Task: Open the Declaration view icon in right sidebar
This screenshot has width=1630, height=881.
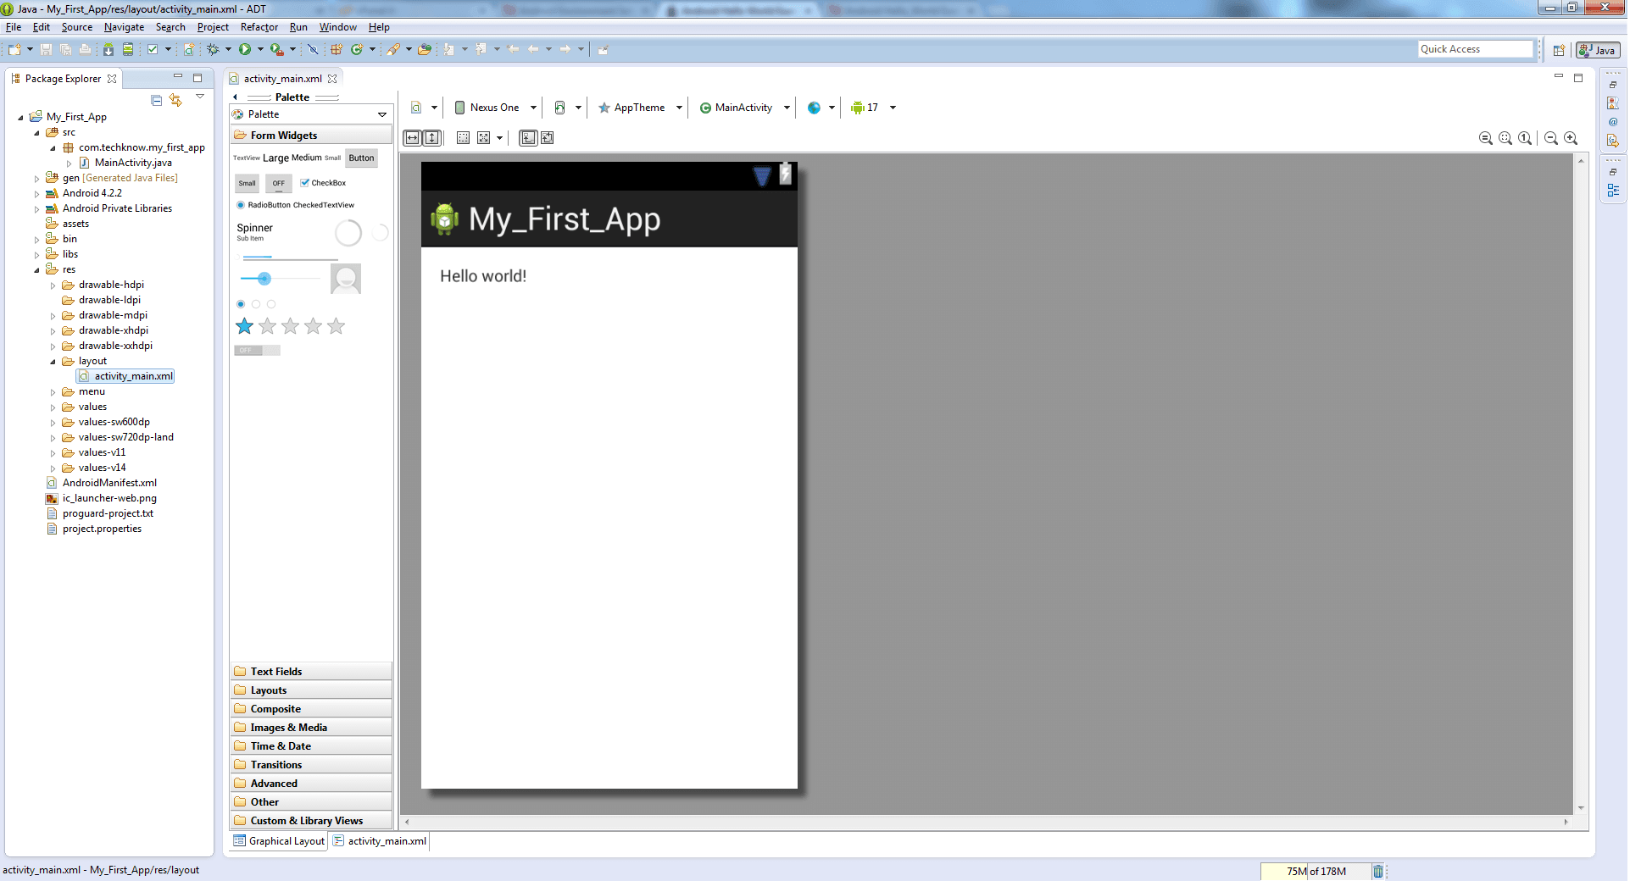Action: [x=1613, y=141]
